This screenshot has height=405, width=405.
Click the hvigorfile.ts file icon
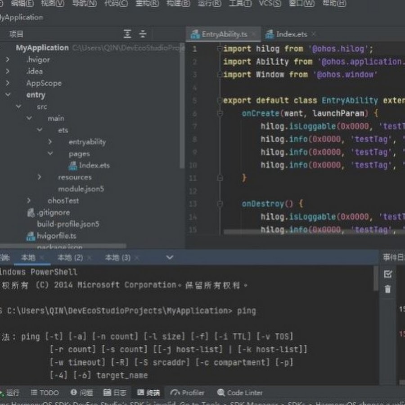(x=31, y=236)
